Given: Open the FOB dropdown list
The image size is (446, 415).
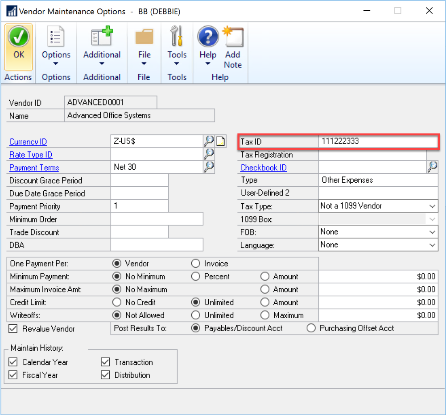Looking at the screenshot, I should coord(432,232).
